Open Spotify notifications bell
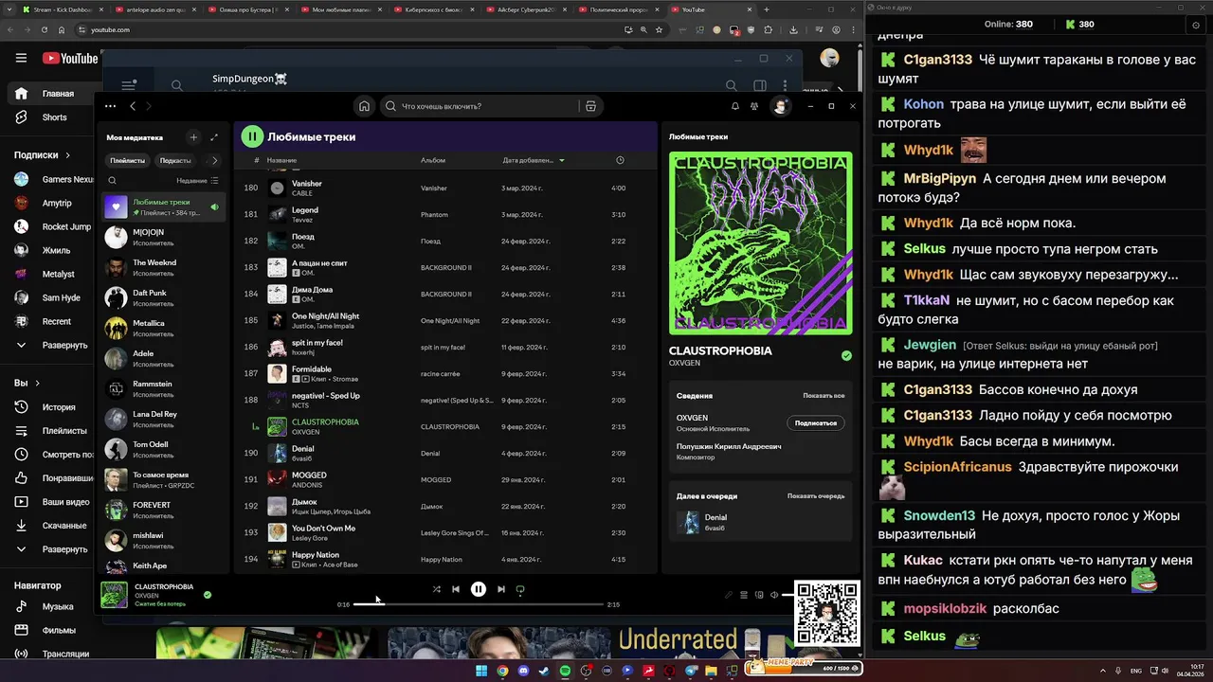This screenshot has width=1213, height=682. (x=734, y=106)
